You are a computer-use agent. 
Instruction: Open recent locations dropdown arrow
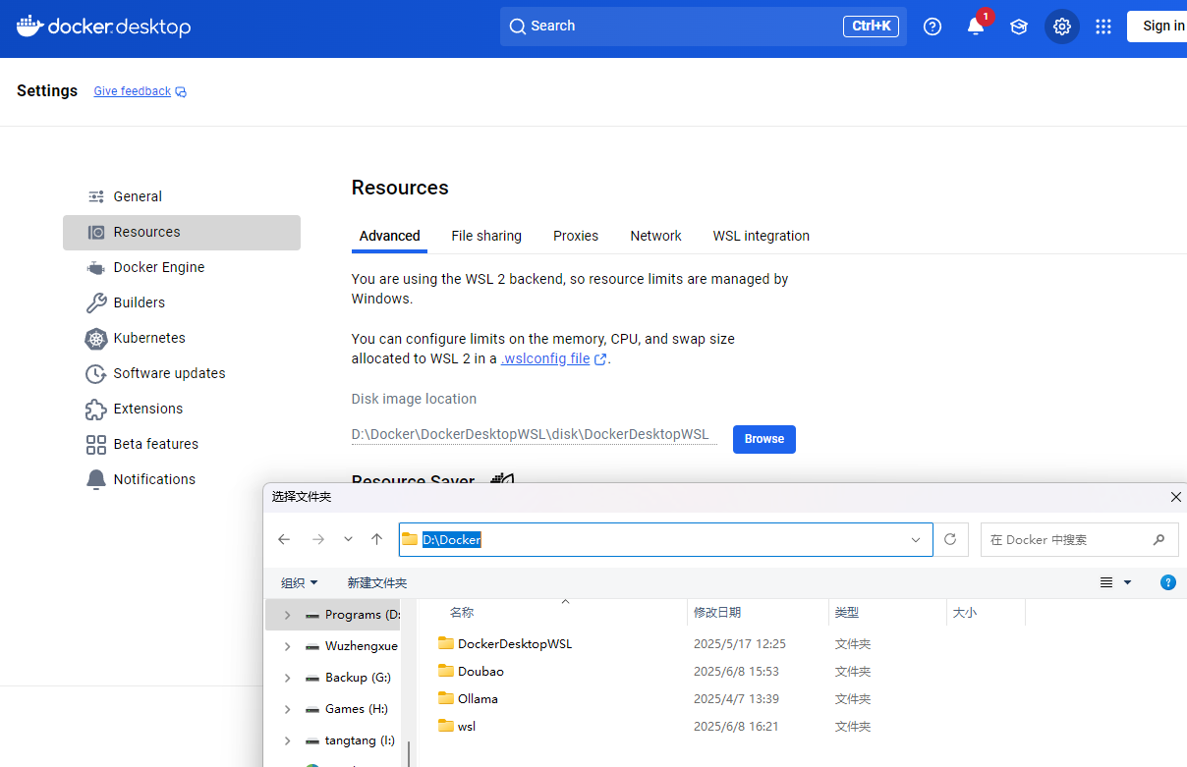(348, 539)
